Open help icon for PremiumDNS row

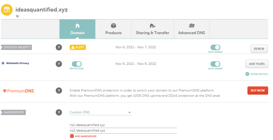[59, 91]
